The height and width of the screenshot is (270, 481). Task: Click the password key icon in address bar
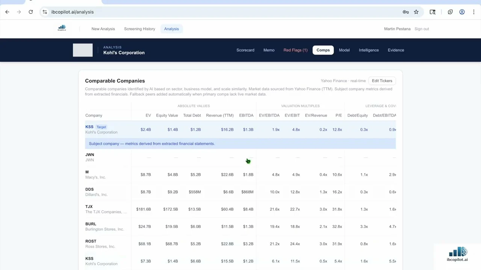pos(405,12)
